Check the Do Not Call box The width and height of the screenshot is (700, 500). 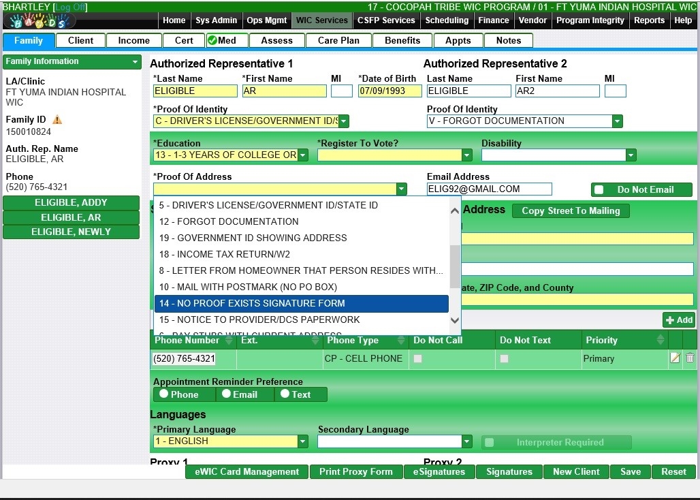pyautogui.click(x=418, y=358)
